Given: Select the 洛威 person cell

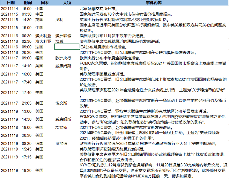Looking at the screenshot, I should coord(59,41).
